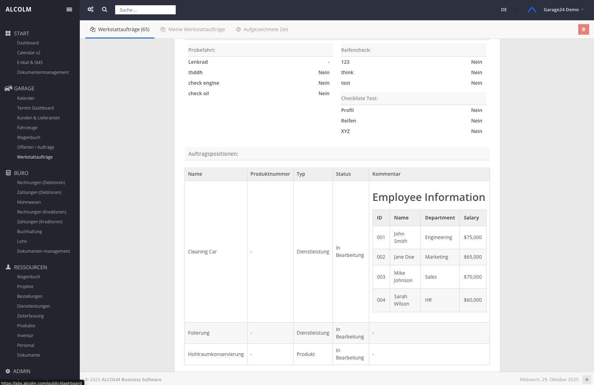Switch language via DE selector
Viewport: 594px width, 385px height.
[504, 10]
